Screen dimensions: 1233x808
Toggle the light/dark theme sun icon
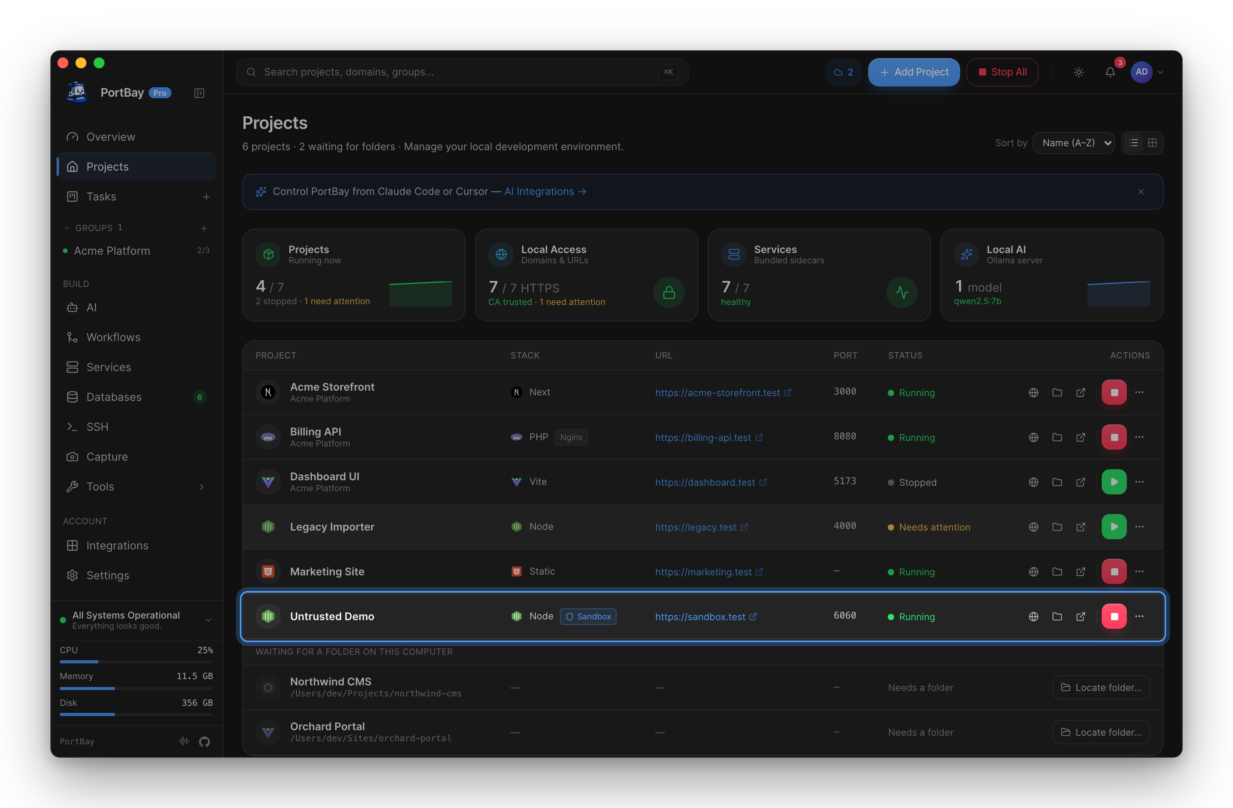pyautogui.click(x=1078, y=72)
